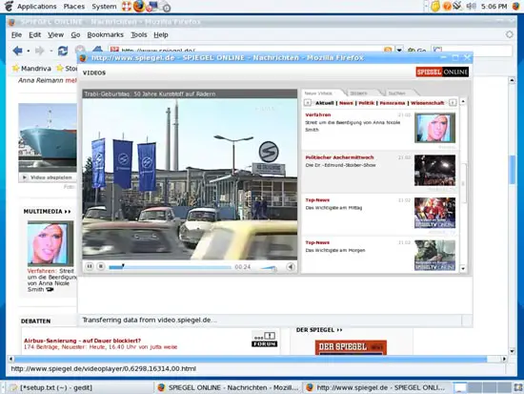
Task: Mute the video player sound
Action: [291, 267]
